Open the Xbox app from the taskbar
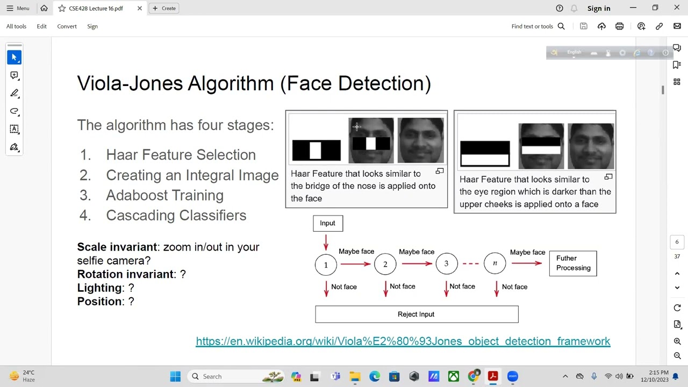The height and width of the screenshot is (387, 688). pyautogui.click(x=454, y=376)
